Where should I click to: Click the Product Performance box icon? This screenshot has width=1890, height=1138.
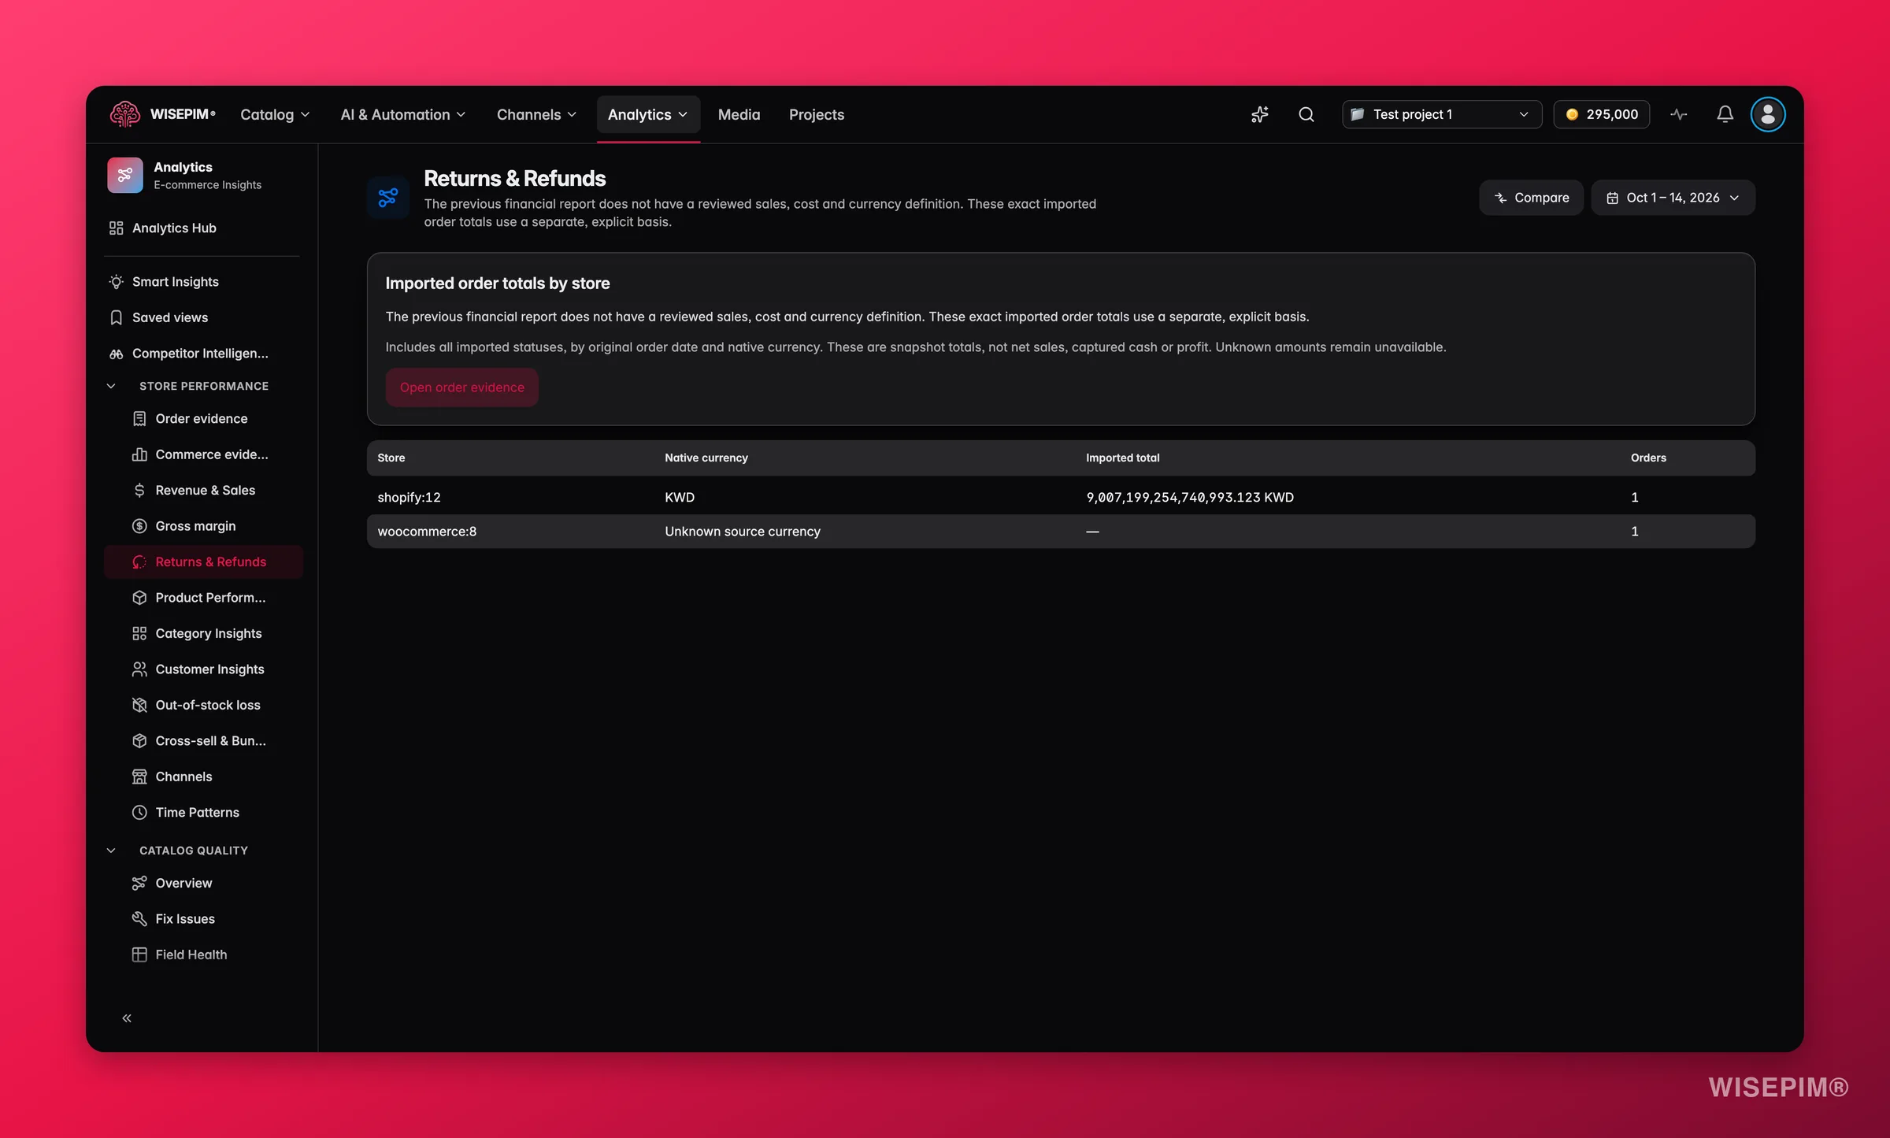139,598
